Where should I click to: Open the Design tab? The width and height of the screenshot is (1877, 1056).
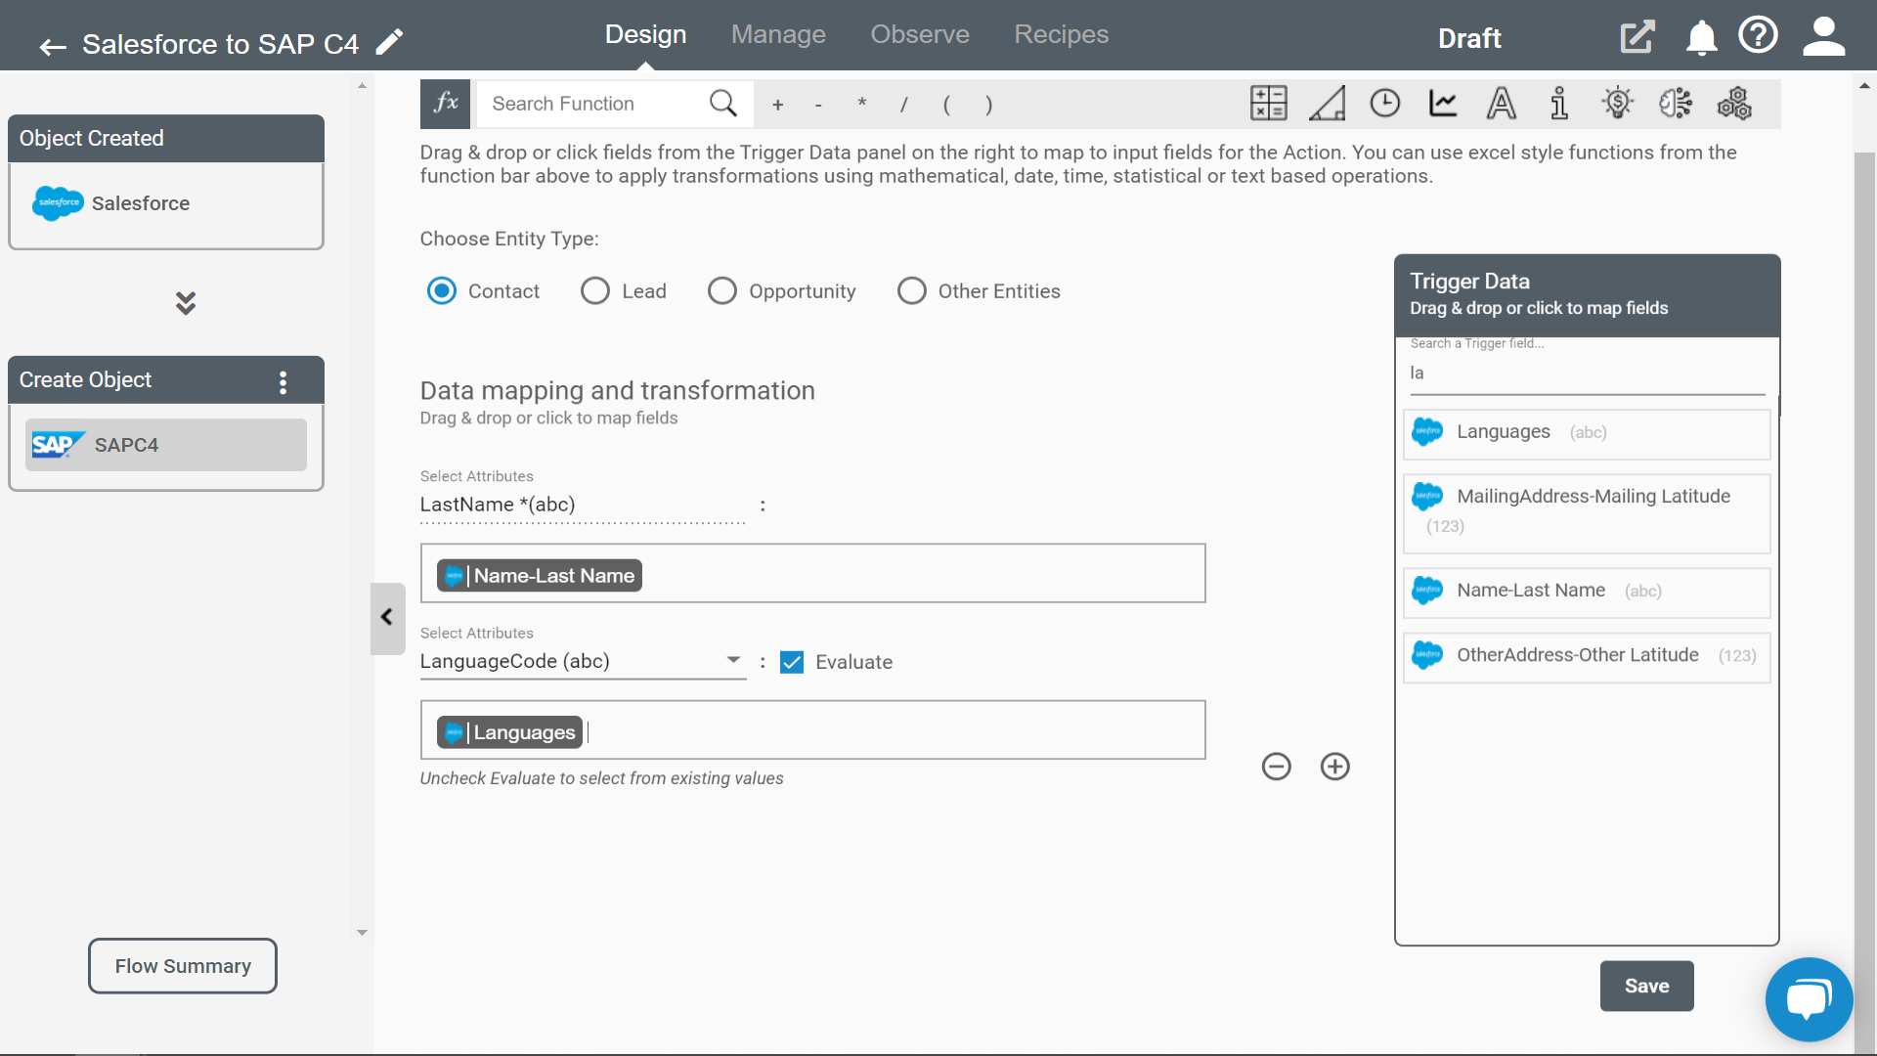coord(646,35)
